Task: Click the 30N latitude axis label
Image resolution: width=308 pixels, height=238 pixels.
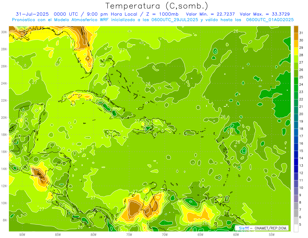Action: click(4, 32)
